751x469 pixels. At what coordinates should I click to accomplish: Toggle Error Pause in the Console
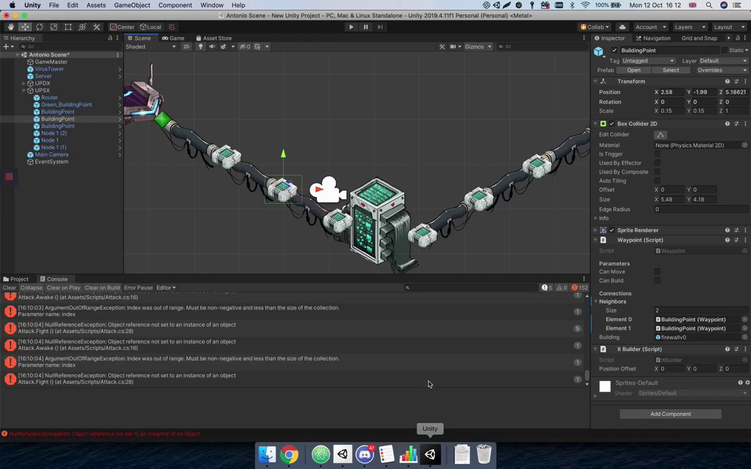point(138,288)
